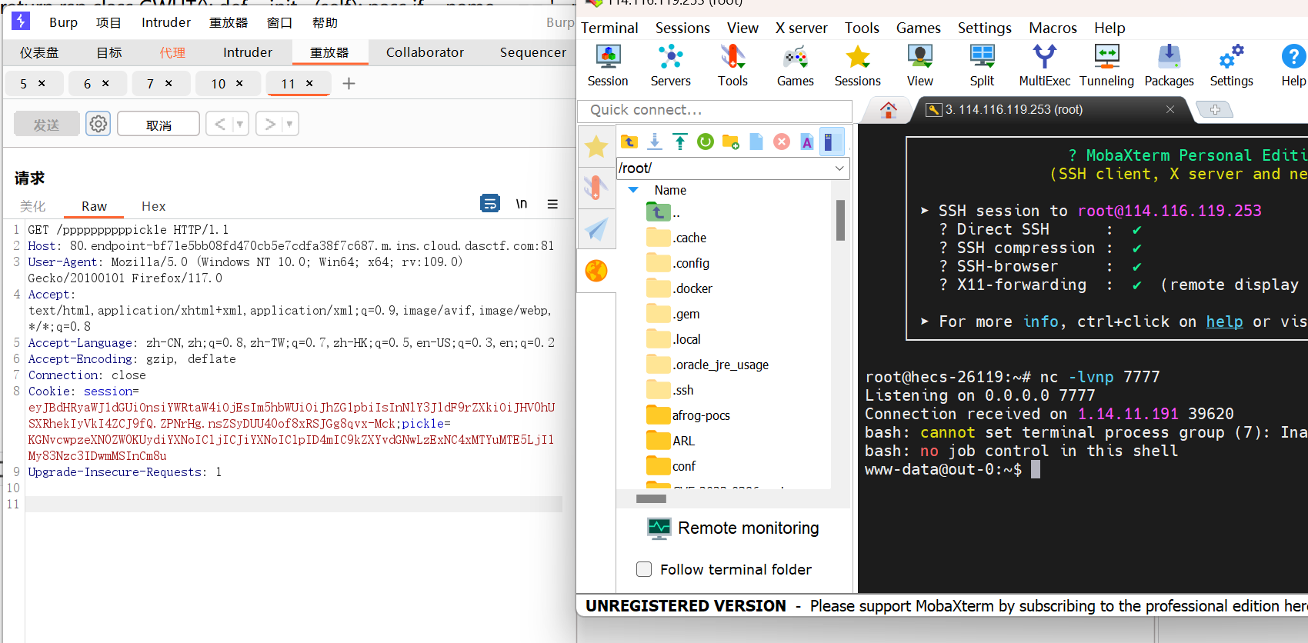Create a new folder in SFTP browser
The width and height of the screenshot is (1308, 643).
(x=731, y=142)
